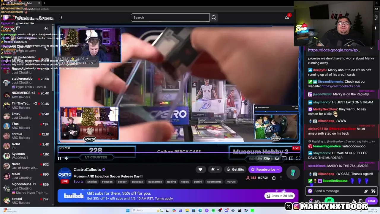Open AZRA channel in sidebar
380x214 pixels.
(x=27, y=146)
